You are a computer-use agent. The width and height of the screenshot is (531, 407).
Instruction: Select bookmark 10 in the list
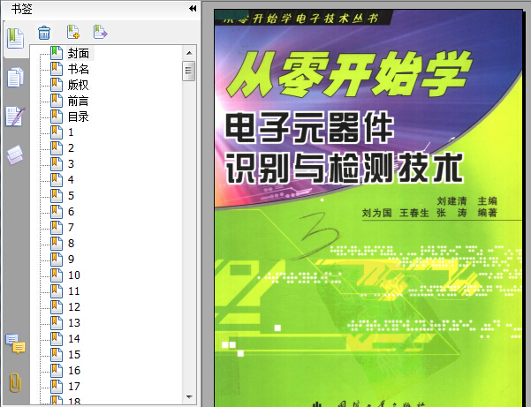pyautogui.click(x=74, y=275)
